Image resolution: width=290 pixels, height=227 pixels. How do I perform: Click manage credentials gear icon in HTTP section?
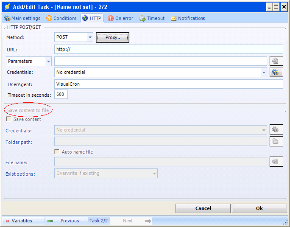276,72
